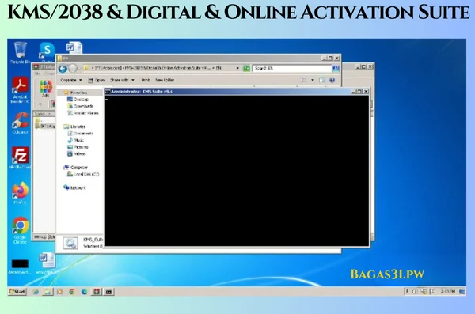Select Network in the navigation pane

click(x=74, y=187)
